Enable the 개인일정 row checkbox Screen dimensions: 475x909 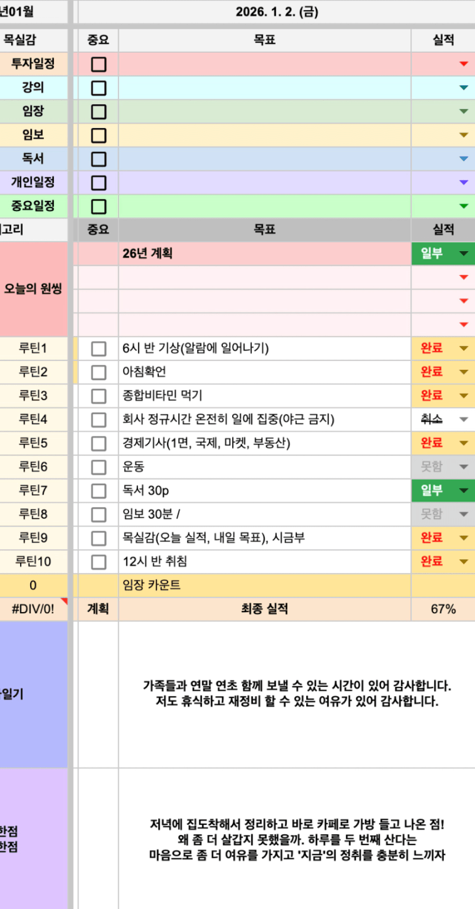(99, 183)
